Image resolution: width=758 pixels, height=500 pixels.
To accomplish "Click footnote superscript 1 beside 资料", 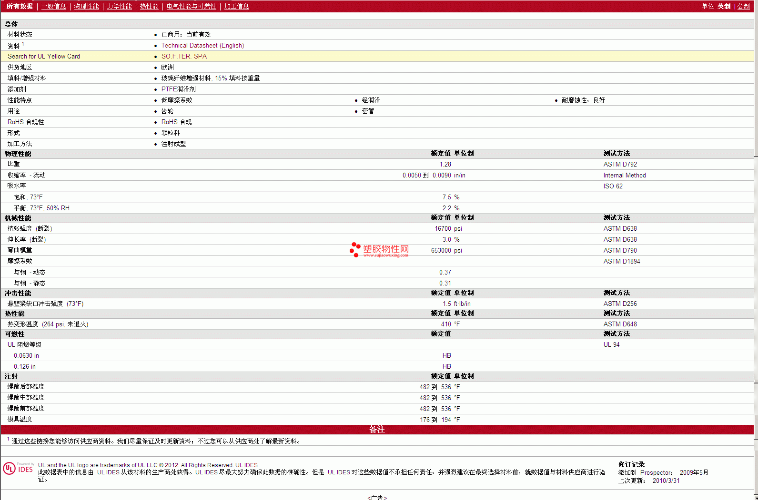I will pos(23,44).
